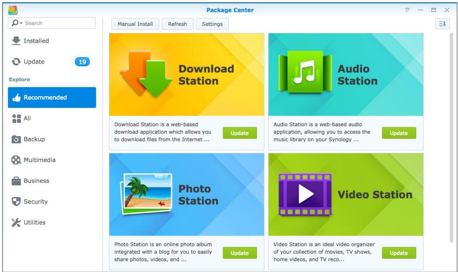Select the Recommended category
The width and height of the screenshot is (458, 272).
pos(52,97)
